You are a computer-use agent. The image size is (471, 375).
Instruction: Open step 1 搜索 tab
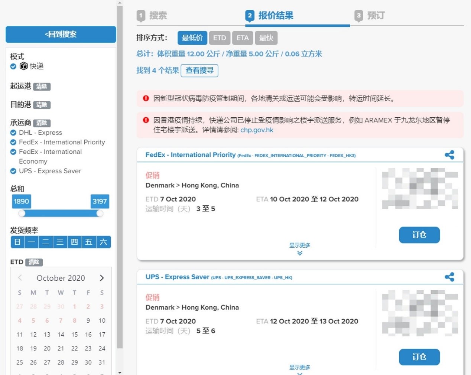click(x=152, y=16)
